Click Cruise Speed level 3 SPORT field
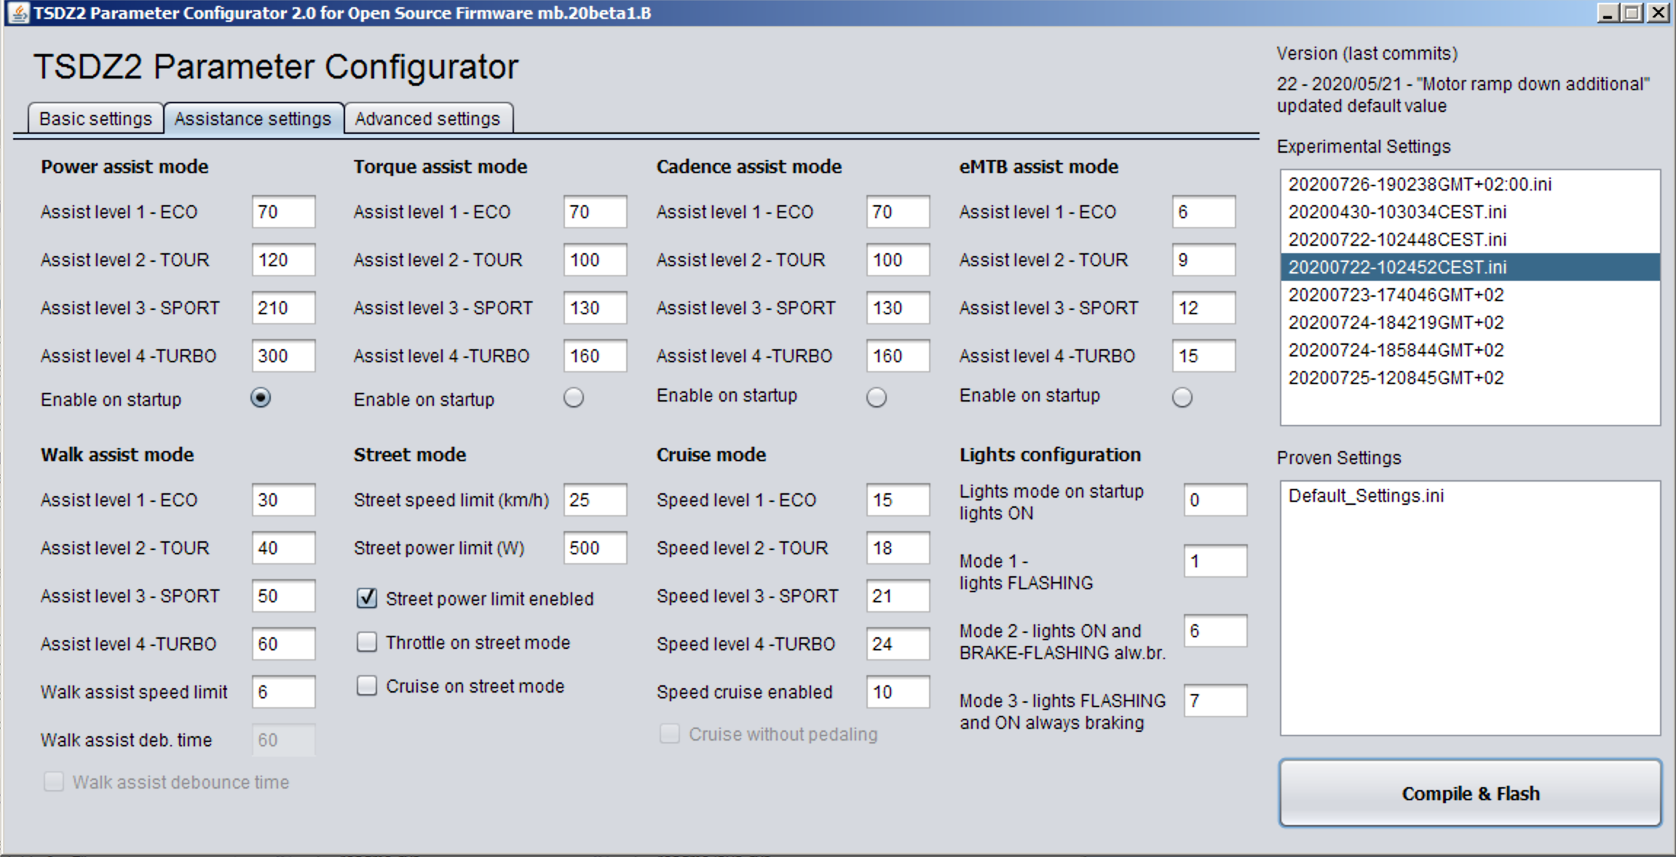The image size is (1676, 857). (x=898, y=596)
